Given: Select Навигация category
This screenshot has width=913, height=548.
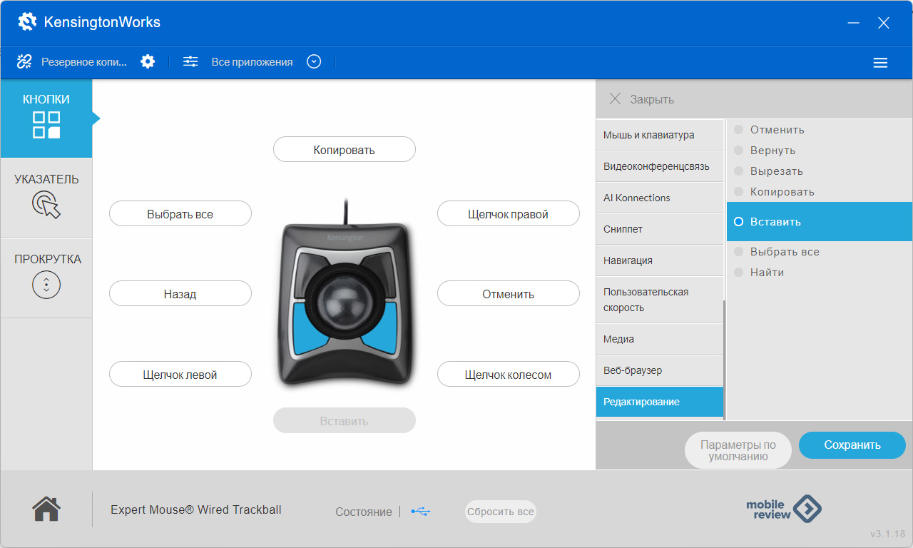Looking at the screenshot, I should pos(660,260).
